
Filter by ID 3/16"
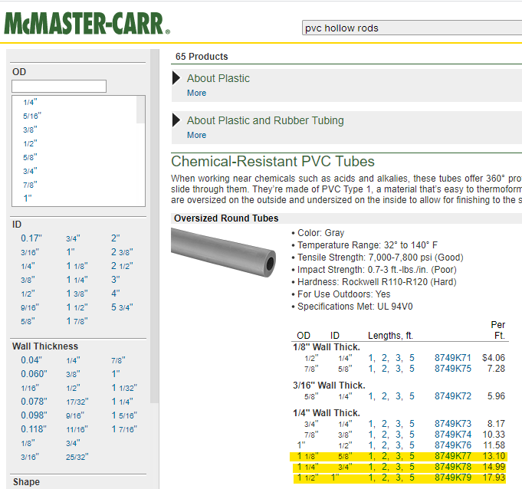click(x=30, y=252)
